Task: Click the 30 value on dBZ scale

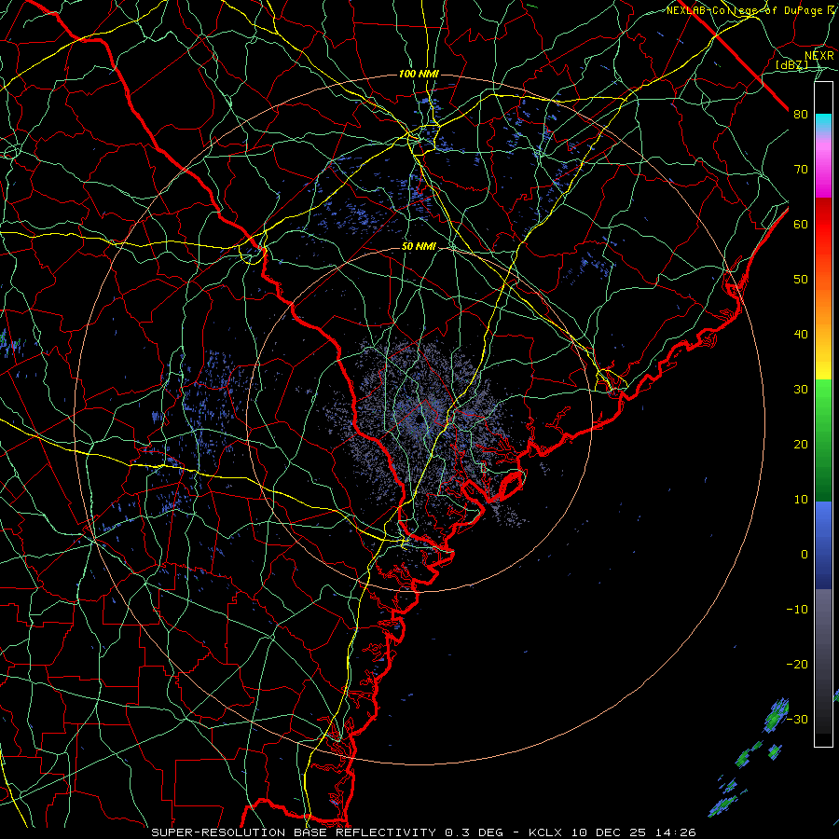Action: click(x=801, y=389)
